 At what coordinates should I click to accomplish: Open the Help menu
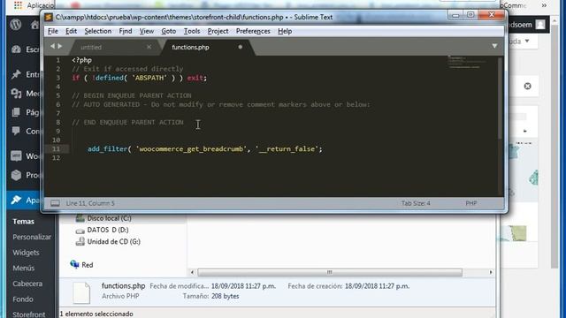point(285,32)
